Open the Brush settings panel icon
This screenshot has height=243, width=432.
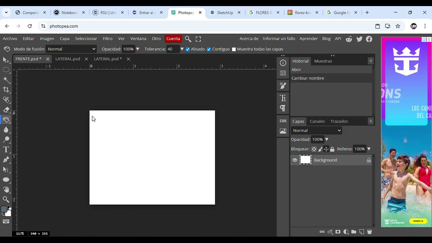pos(283,86)
